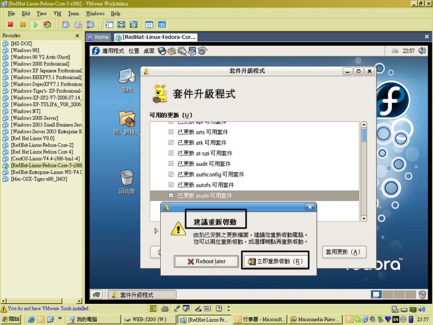Select [Red Hat Linux V8.0] in Favorites
This screenshot has width=433, height=325.
tap(32, 138)
